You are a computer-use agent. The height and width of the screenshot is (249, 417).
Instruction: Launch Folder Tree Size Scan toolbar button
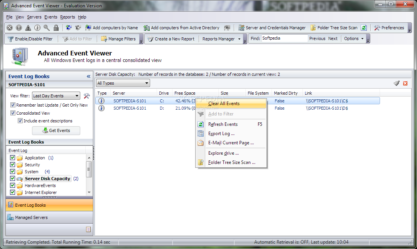pos(334,28)
